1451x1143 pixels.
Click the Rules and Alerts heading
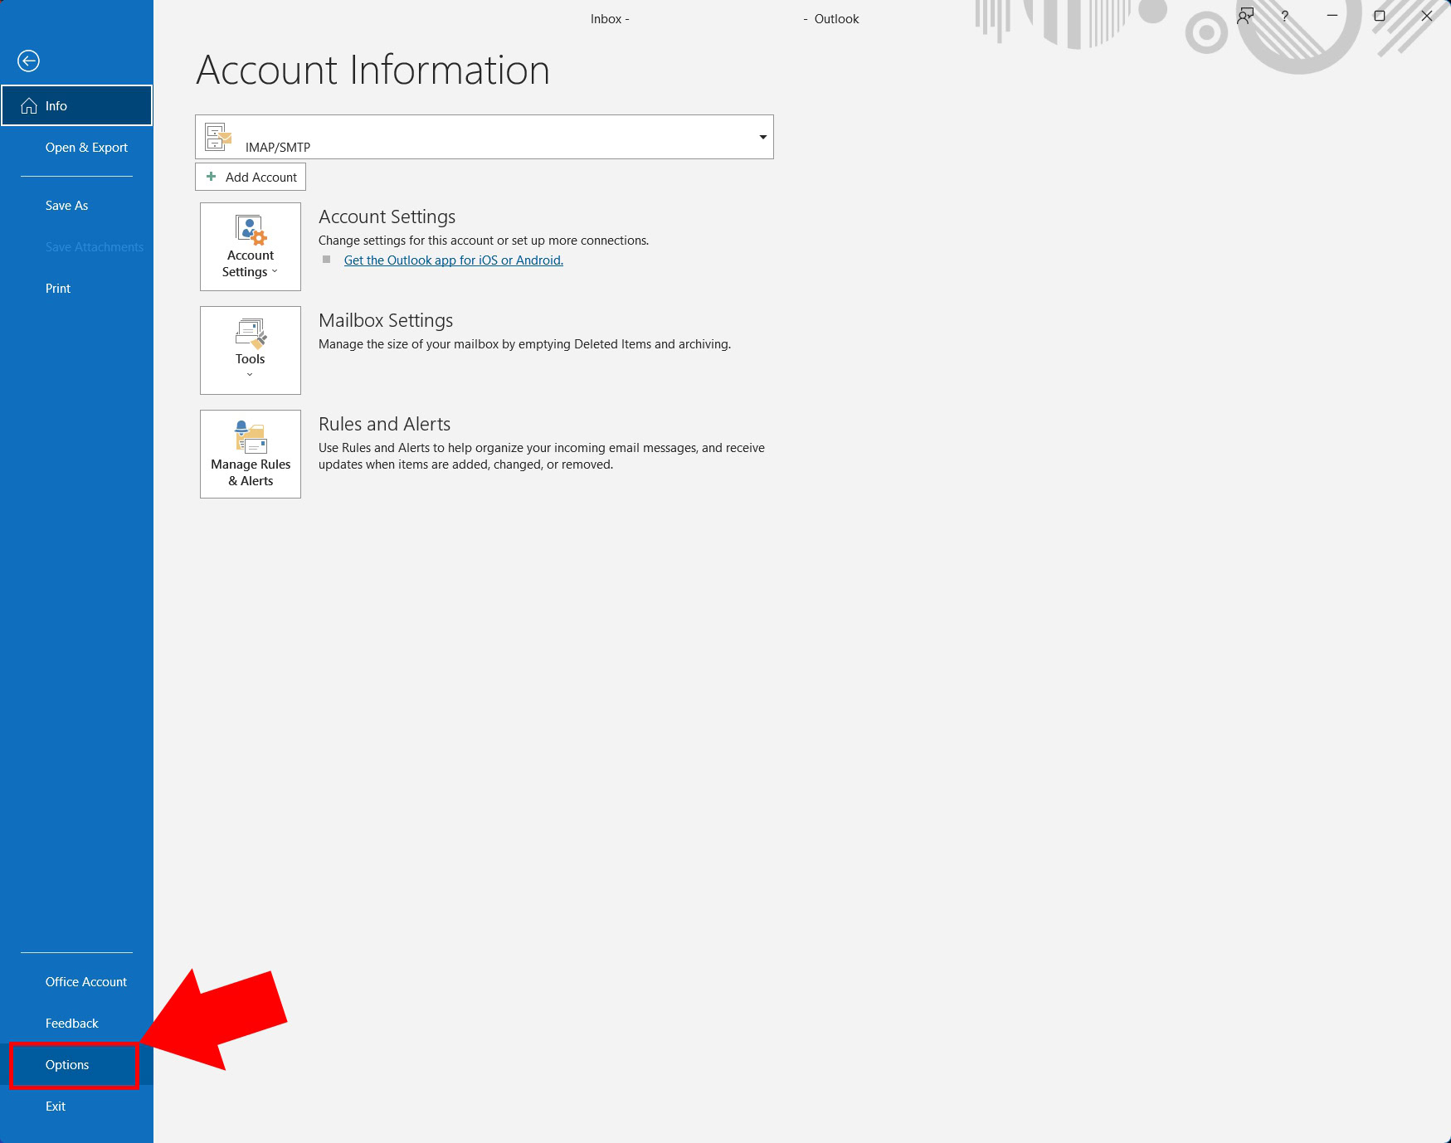pos(385,424)
